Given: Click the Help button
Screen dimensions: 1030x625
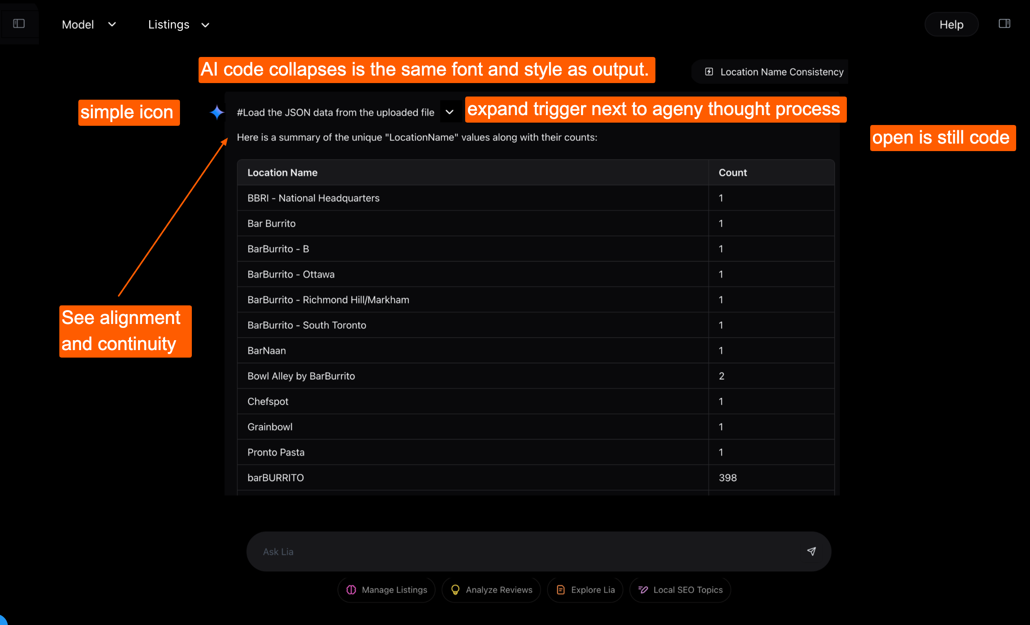Looking at the screenshot, I should click(x=951, y=25).
